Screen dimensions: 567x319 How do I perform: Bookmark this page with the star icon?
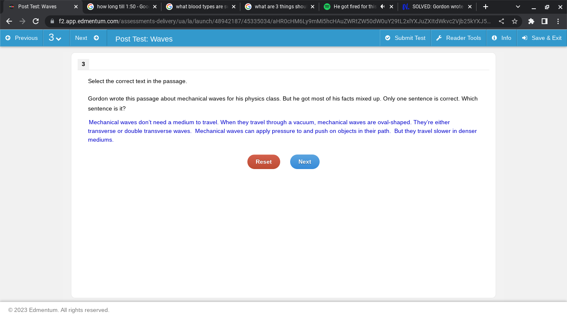point(515,21)
